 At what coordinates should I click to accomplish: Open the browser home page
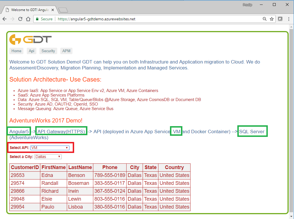point(28,19)
